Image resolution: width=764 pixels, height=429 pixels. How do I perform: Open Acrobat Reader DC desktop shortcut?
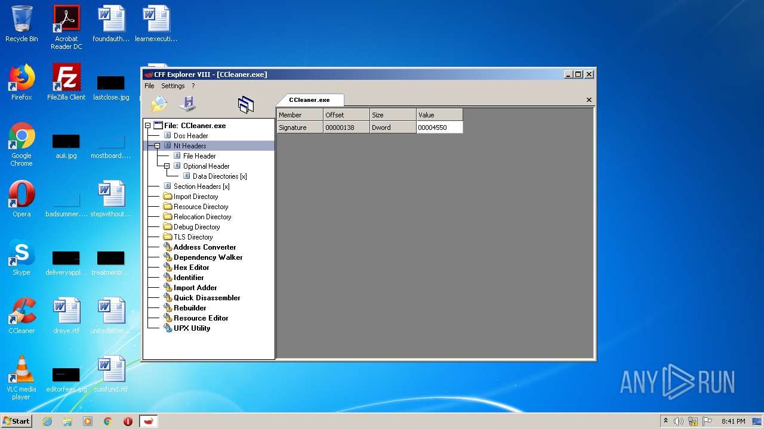[x=66, y=27]
